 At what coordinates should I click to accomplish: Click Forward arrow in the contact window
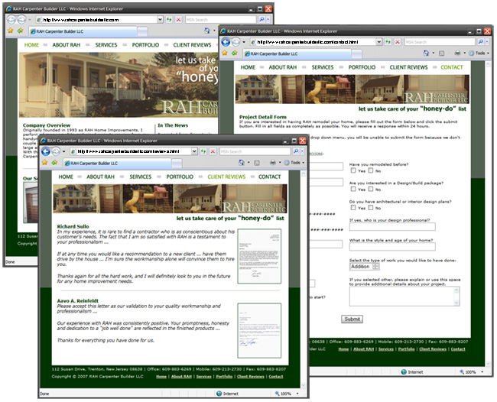click(x=236, y=42)
